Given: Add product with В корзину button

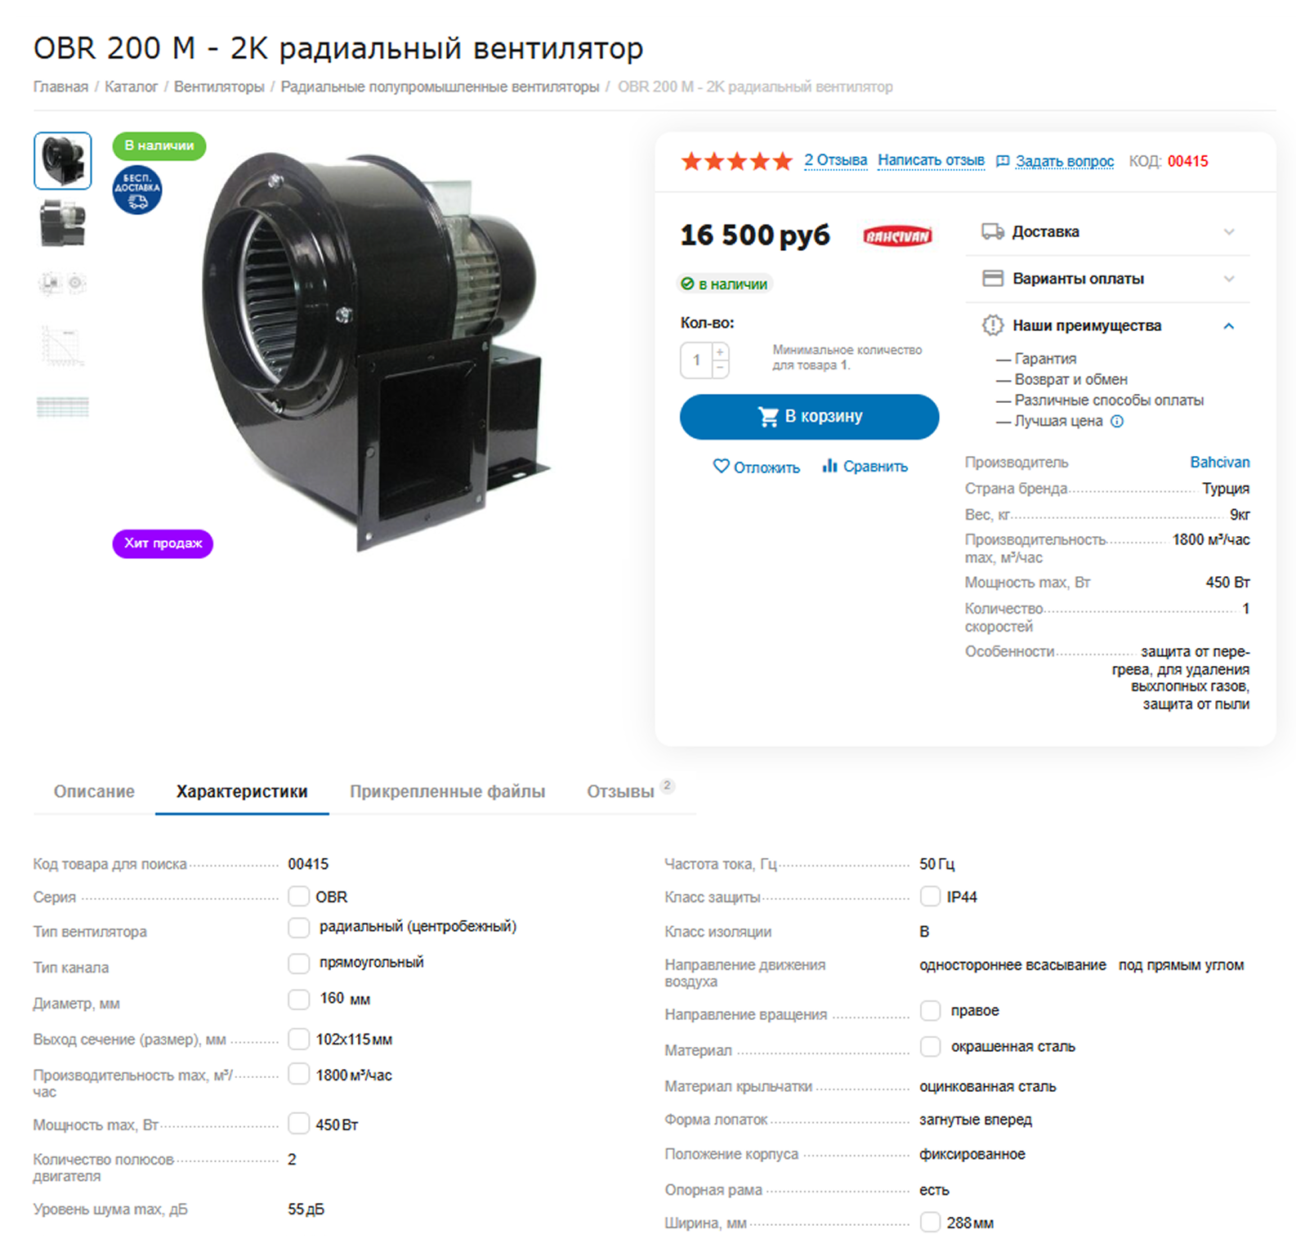Looking at the screenshot, I should (x=809, y=417).
